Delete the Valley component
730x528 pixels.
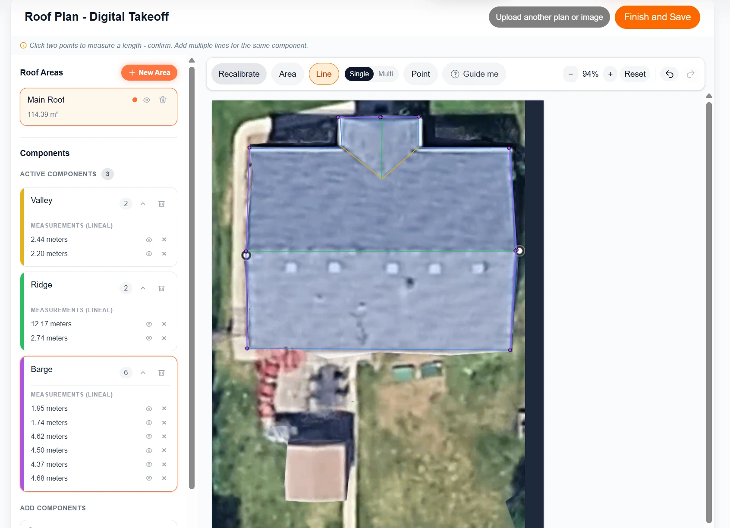click(x=161, y=204)
